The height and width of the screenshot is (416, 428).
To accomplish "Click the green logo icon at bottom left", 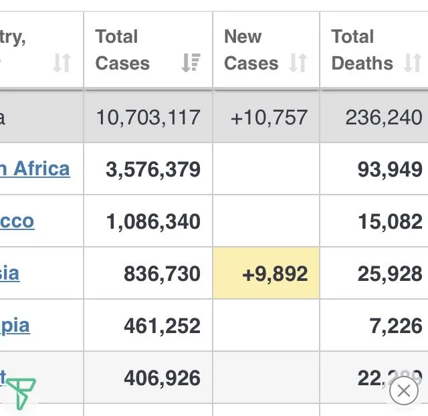I will 20,393.
